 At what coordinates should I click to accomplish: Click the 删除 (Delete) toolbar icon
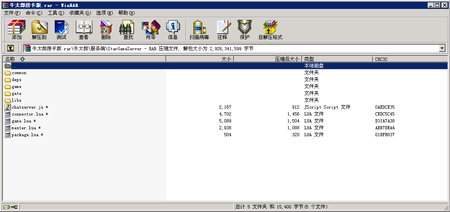(x=106, y=30)
